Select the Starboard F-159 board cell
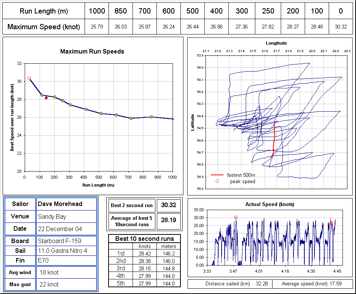This screenshot has width=356, height=294. [x=66, y=241]
